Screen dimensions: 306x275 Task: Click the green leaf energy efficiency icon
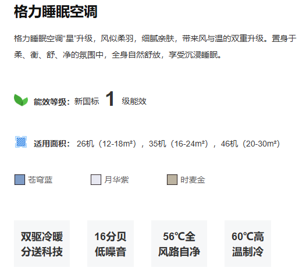21,100
